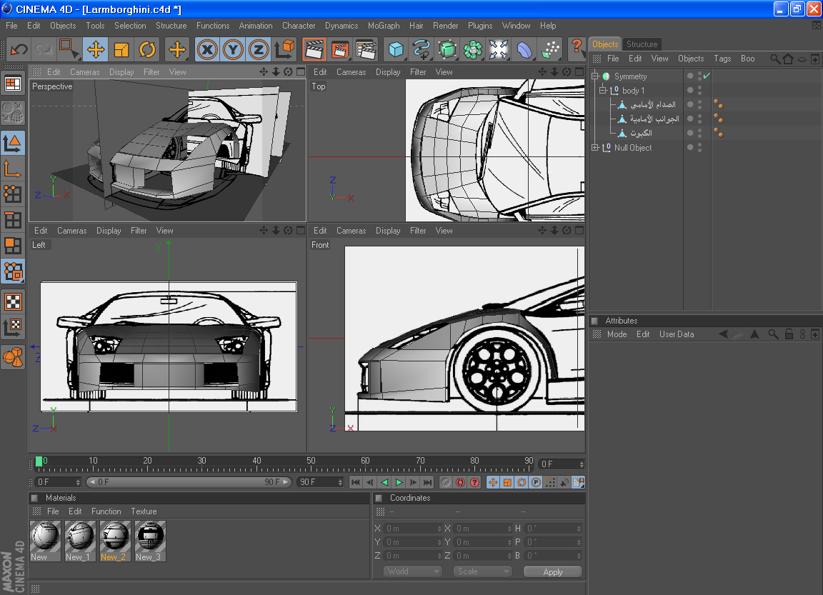Open the main Render menu
This screenshot has height=595, width=823.
445,26
